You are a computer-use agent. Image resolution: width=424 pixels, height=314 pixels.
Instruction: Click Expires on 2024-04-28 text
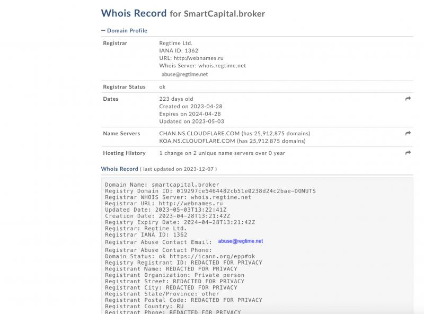pyautogui.click(x=190, y=114)
